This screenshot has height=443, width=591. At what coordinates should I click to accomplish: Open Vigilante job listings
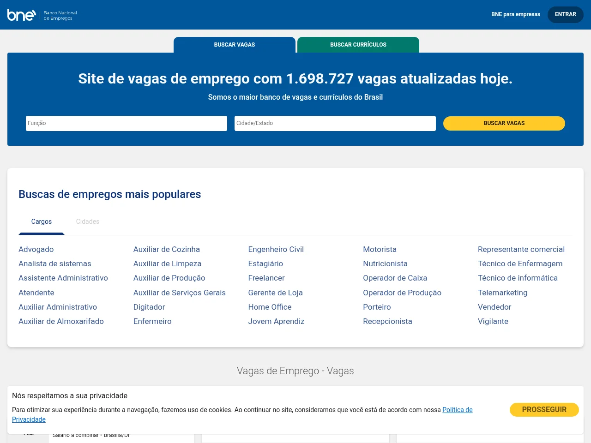pyautogui.click(x=493, y=321)
